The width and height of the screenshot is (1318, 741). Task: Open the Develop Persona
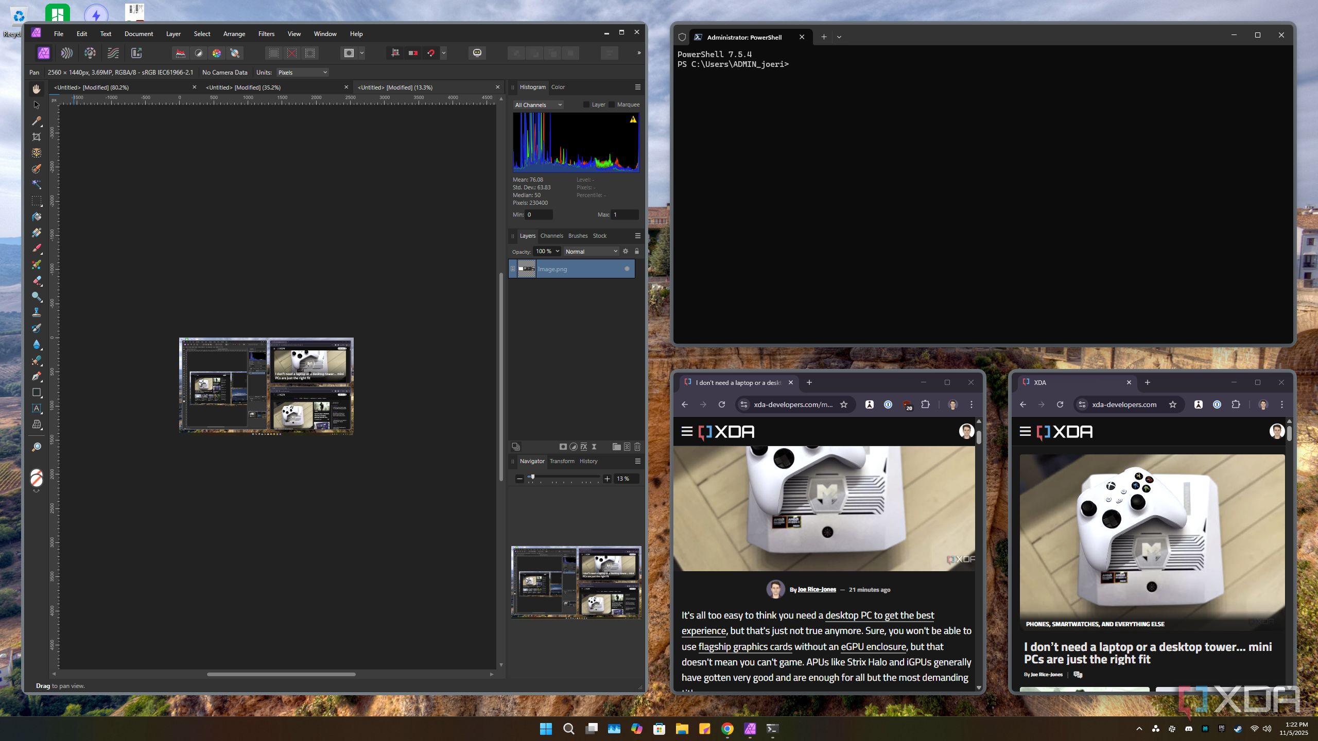90,53
